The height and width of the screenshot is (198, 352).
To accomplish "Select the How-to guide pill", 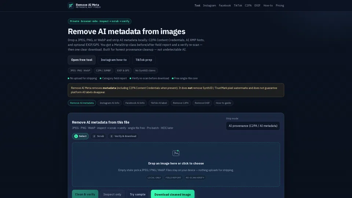I will (223, 103).
